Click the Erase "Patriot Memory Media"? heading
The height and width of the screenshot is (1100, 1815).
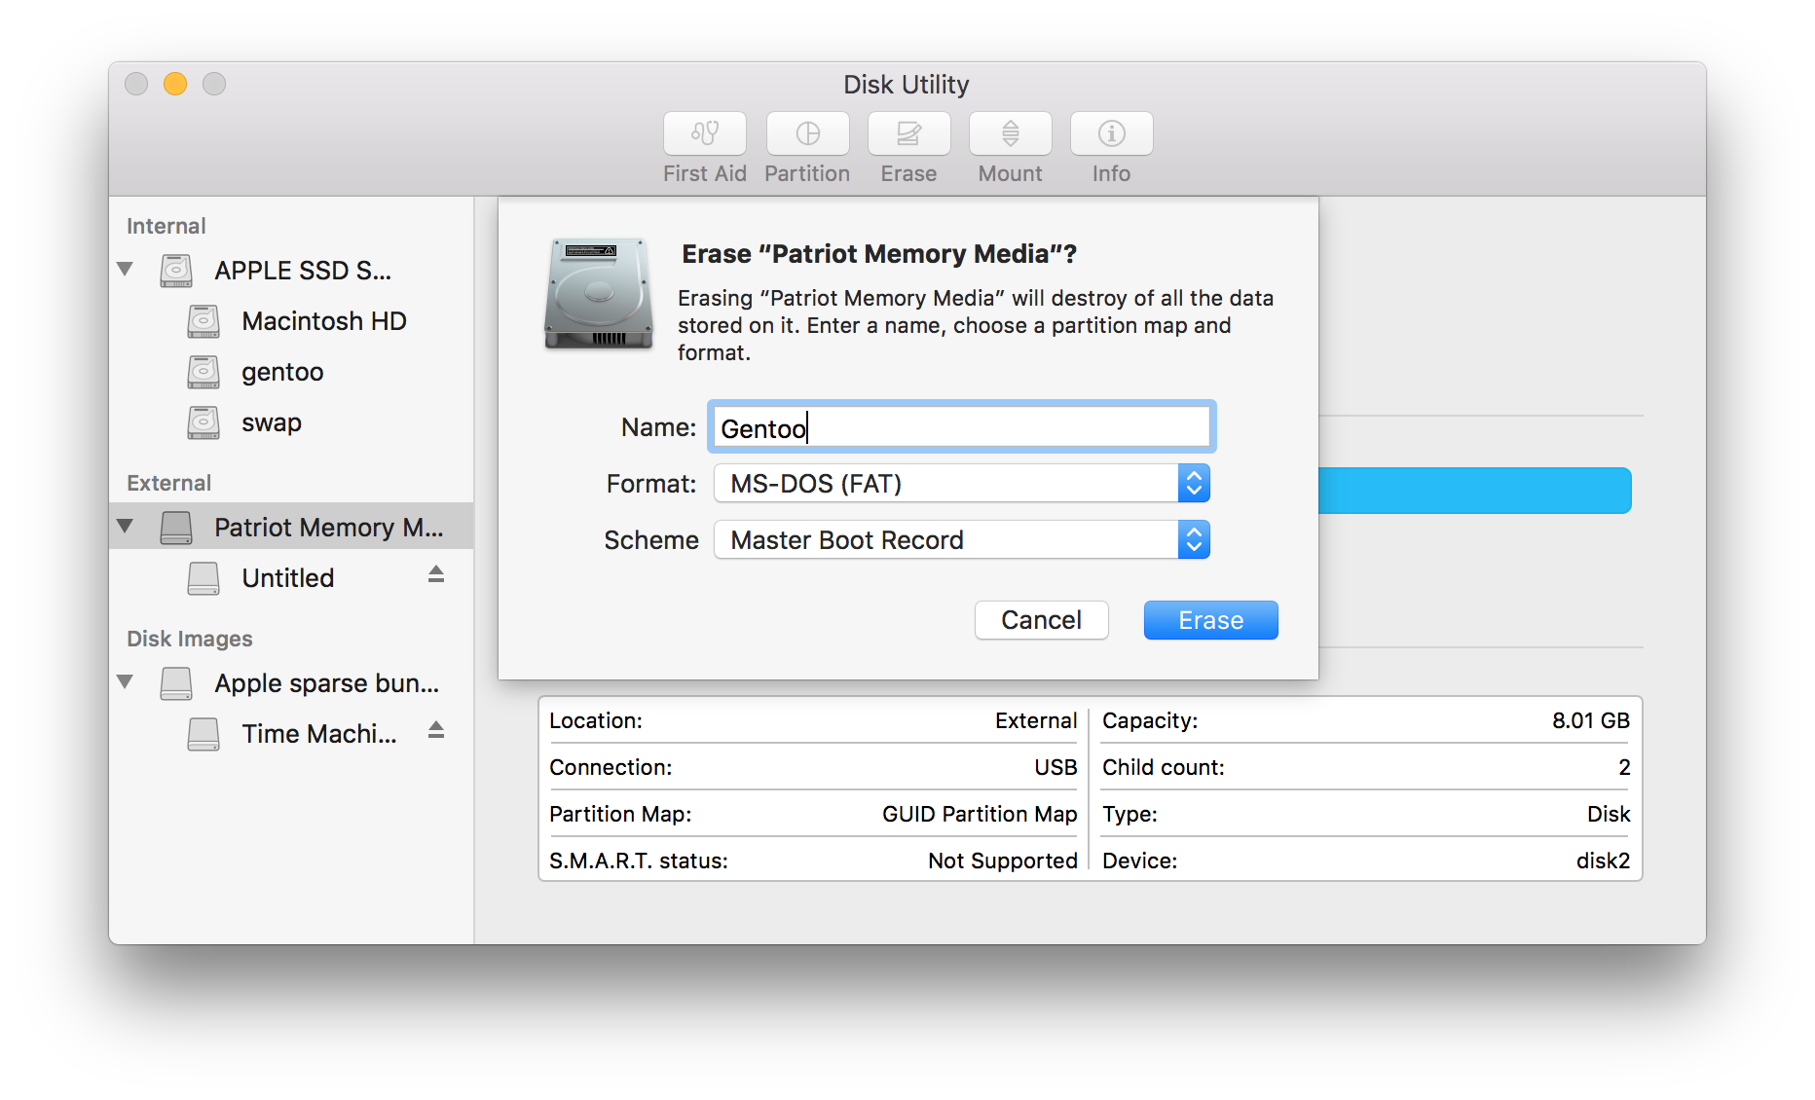[879, 254]
